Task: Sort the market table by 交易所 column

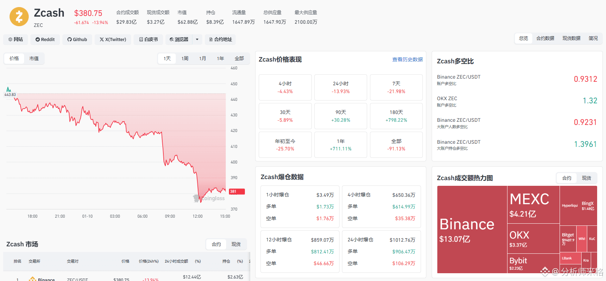Action: coord(34,261)
